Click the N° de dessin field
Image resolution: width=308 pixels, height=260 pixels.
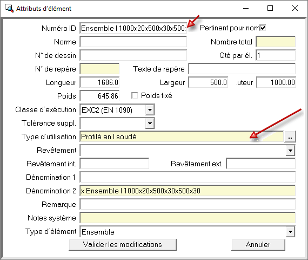click(133, 55)
